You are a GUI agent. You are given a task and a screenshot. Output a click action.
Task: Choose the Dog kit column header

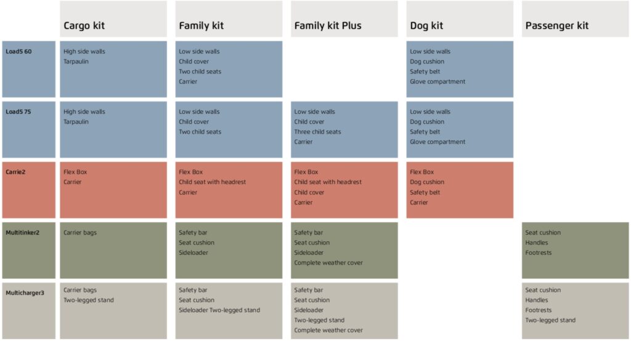(460, 19)
